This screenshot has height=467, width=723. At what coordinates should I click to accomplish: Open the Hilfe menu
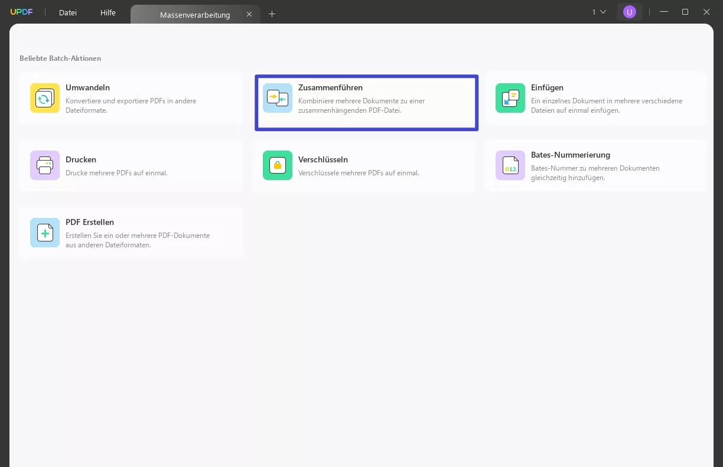(108, 12)
